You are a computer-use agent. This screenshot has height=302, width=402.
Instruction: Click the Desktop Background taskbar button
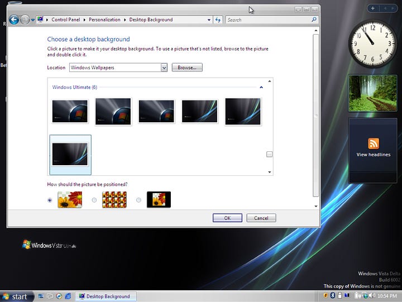[x=106, y=296]
